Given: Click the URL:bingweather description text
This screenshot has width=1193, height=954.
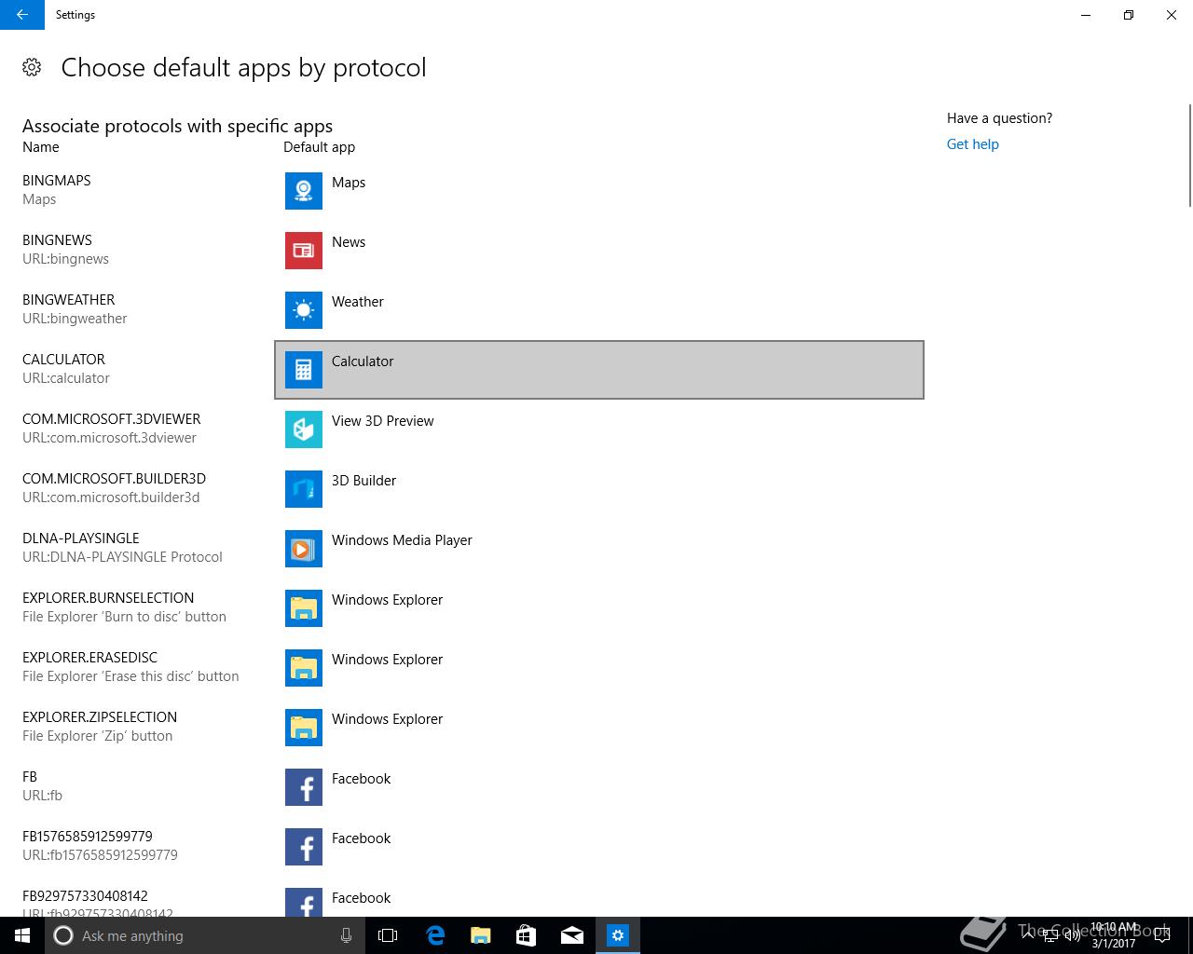Looking at the screenshot, I should coord(75,319).
